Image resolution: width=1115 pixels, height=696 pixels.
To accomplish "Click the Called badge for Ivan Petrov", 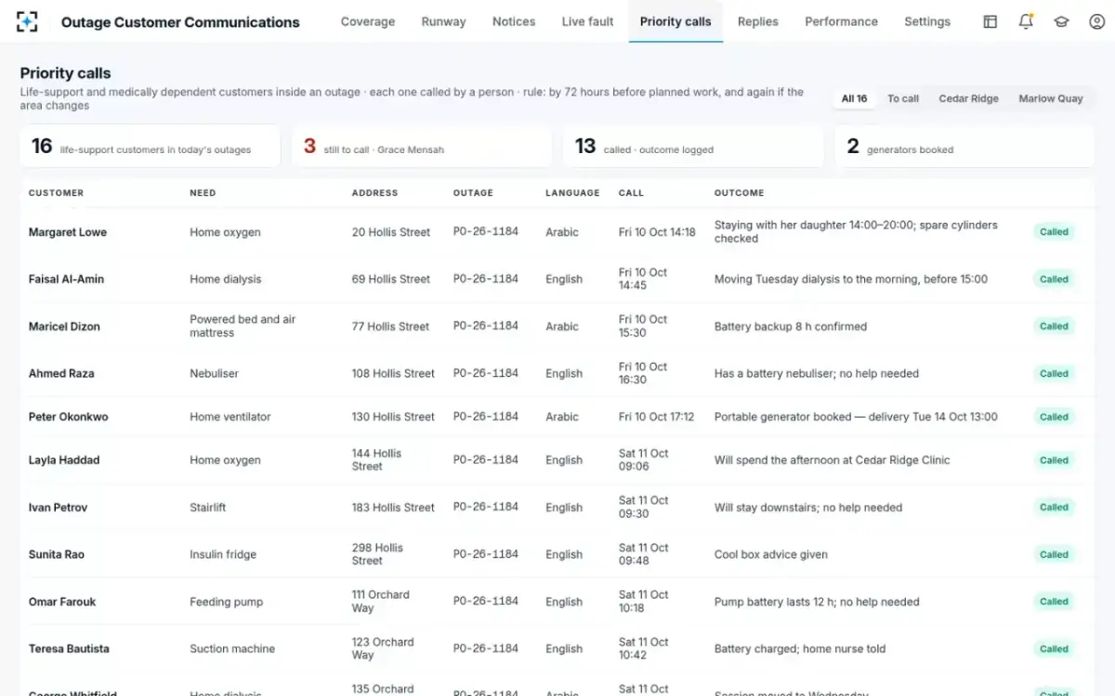I will click(x=1054, y=508).
